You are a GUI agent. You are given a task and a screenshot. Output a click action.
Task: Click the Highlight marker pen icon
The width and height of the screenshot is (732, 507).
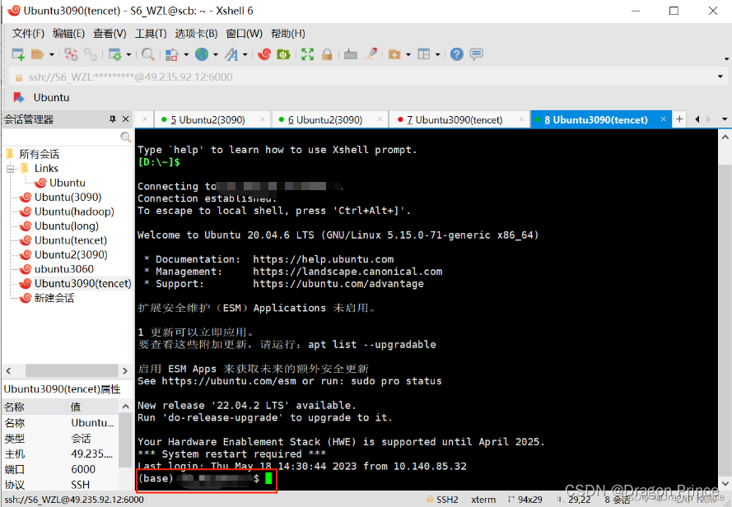click(x=371, y=54)
